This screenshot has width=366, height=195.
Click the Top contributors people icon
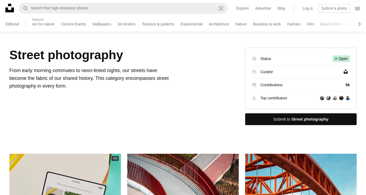coord(254,98)
